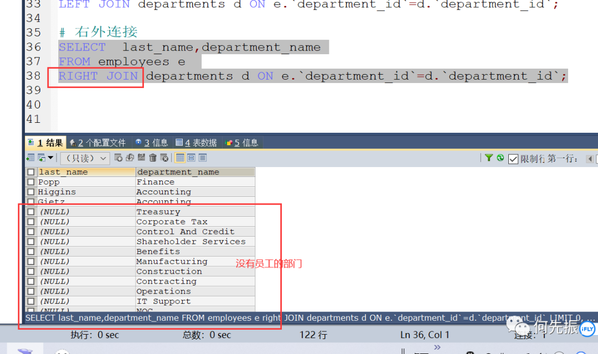Click line number 40 in the editor gutter
Viewport: 598px width, 354px height.
click(x=34, y=105)
